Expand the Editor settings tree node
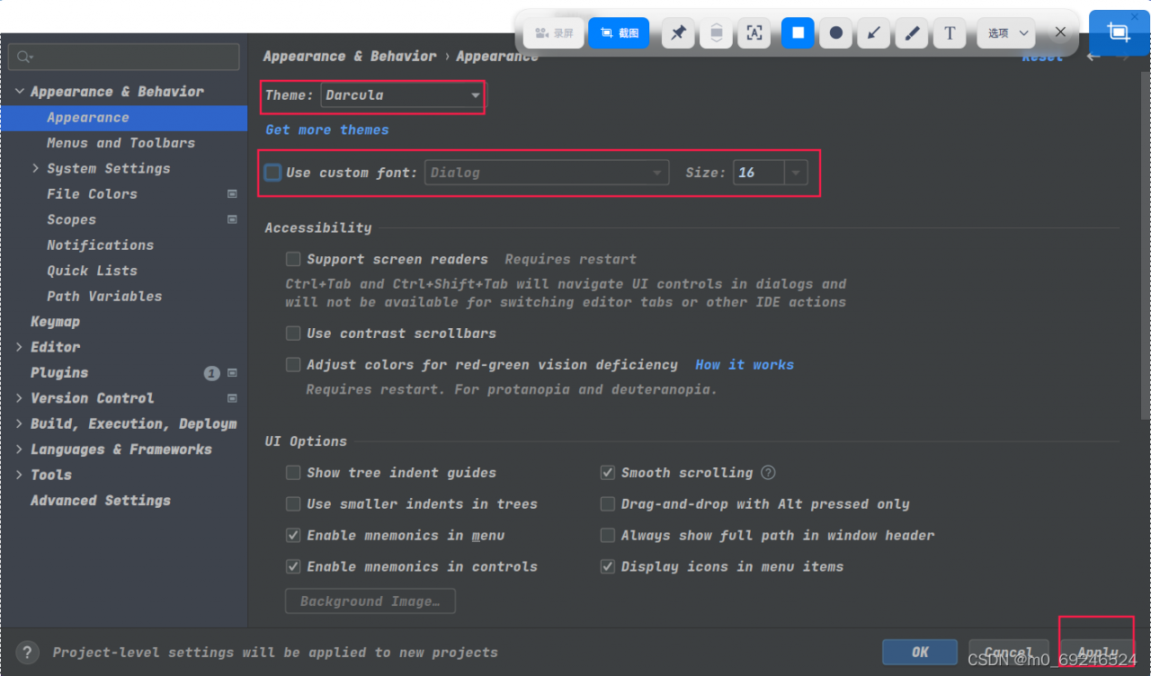1151x676 pixels. point(20,347)
